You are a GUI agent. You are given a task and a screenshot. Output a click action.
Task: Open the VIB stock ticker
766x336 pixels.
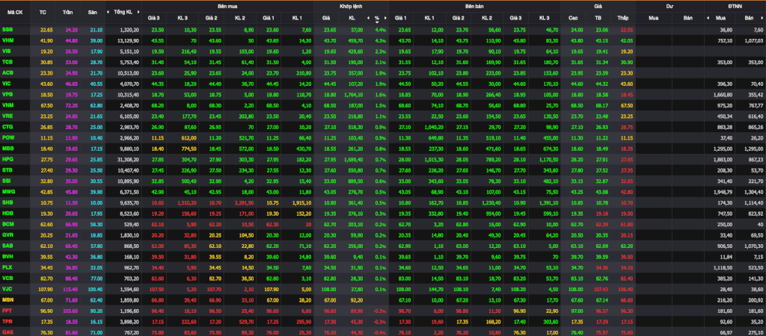pos(7,52)
